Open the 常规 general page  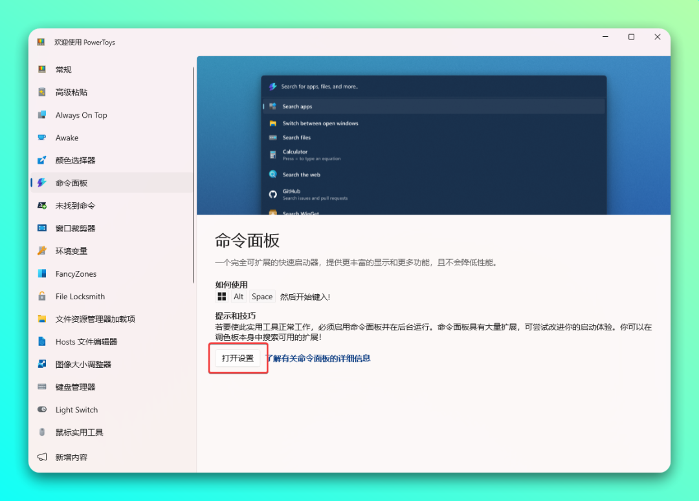point(63,70)
